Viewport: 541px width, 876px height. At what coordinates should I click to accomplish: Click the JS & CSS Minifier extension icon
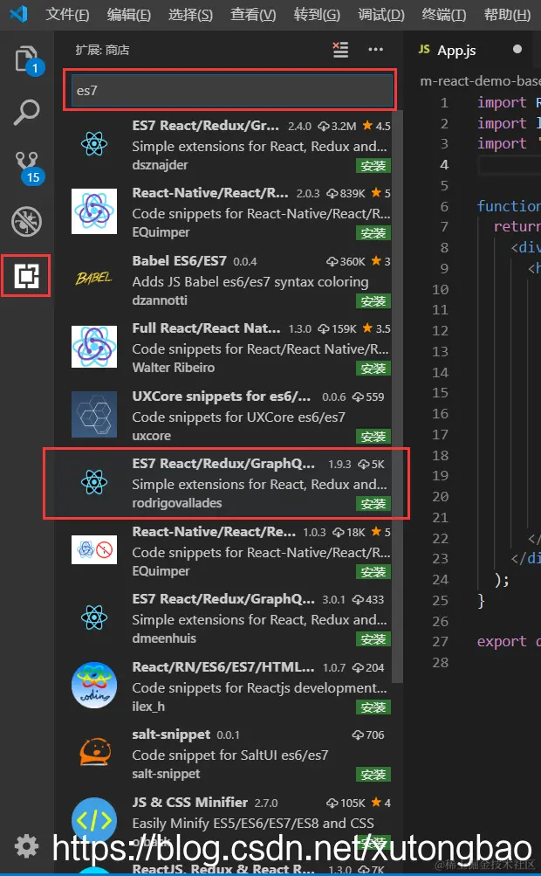[x=93, y=820]
